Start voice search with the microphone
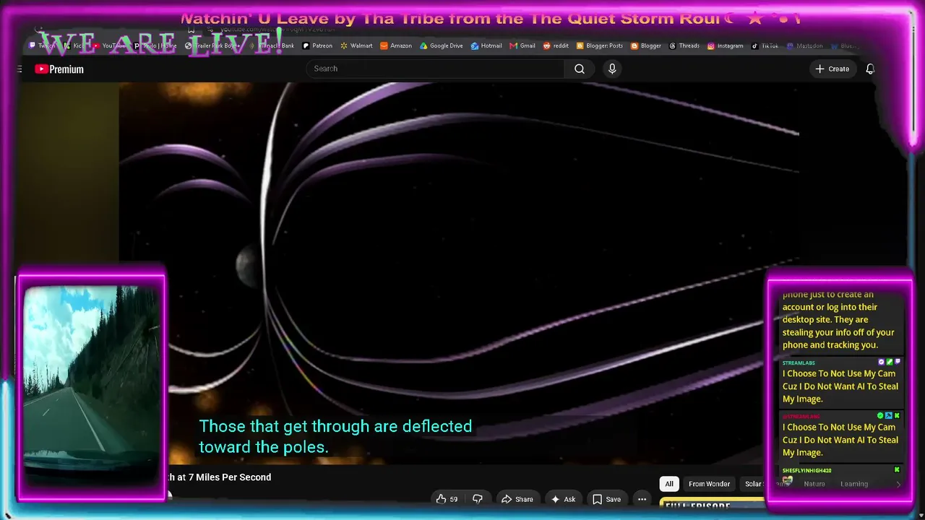Screen dimensions: 925x520 (612, 69)
